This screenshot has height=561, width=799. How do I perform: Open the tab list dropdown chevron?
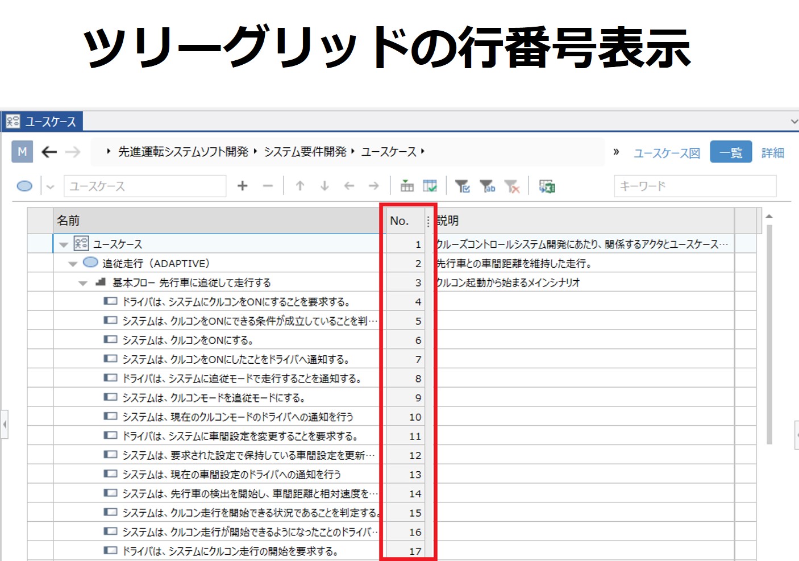pos(794,121)
